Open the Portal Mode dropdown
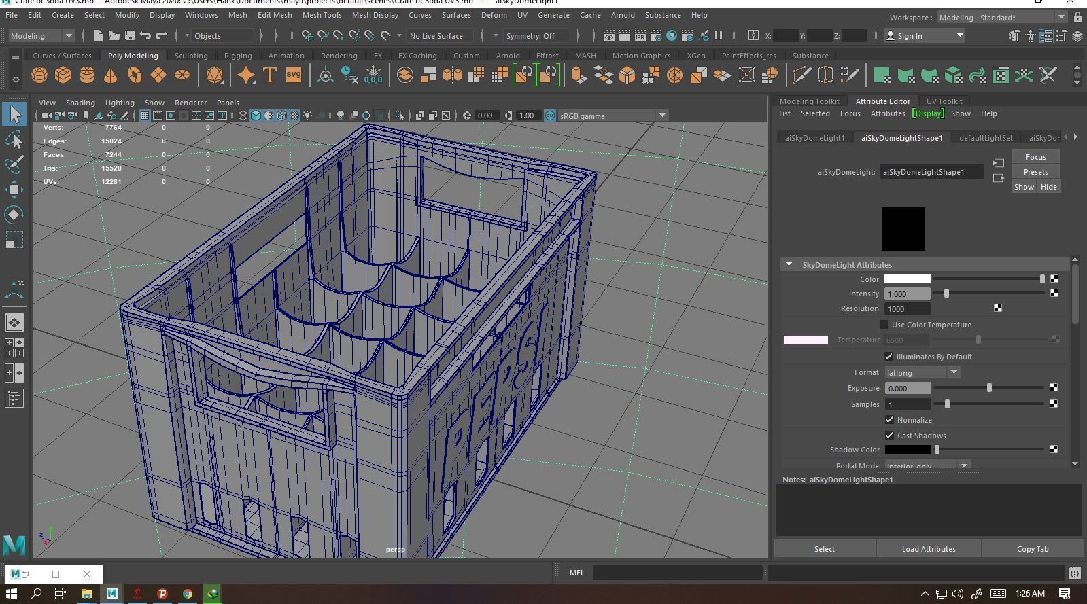 click(x=927, y=466)
